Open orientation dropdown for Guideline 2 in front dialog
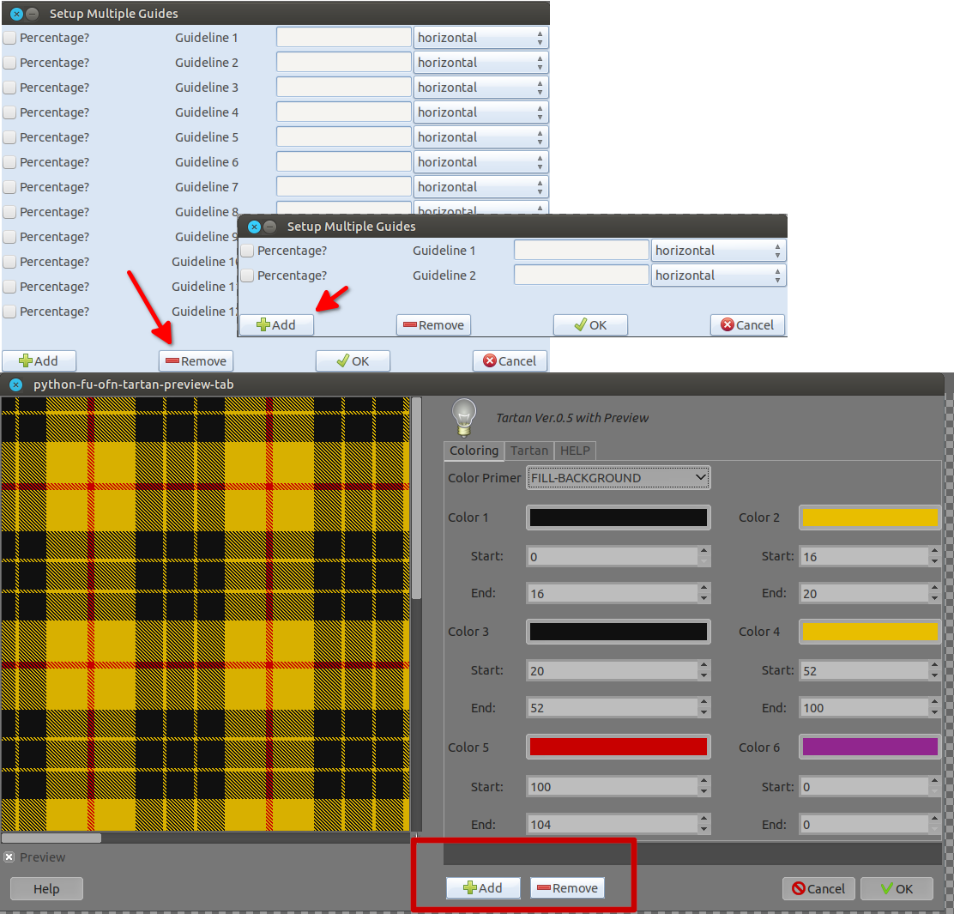The image size is (954, 914). coord(719,275)
